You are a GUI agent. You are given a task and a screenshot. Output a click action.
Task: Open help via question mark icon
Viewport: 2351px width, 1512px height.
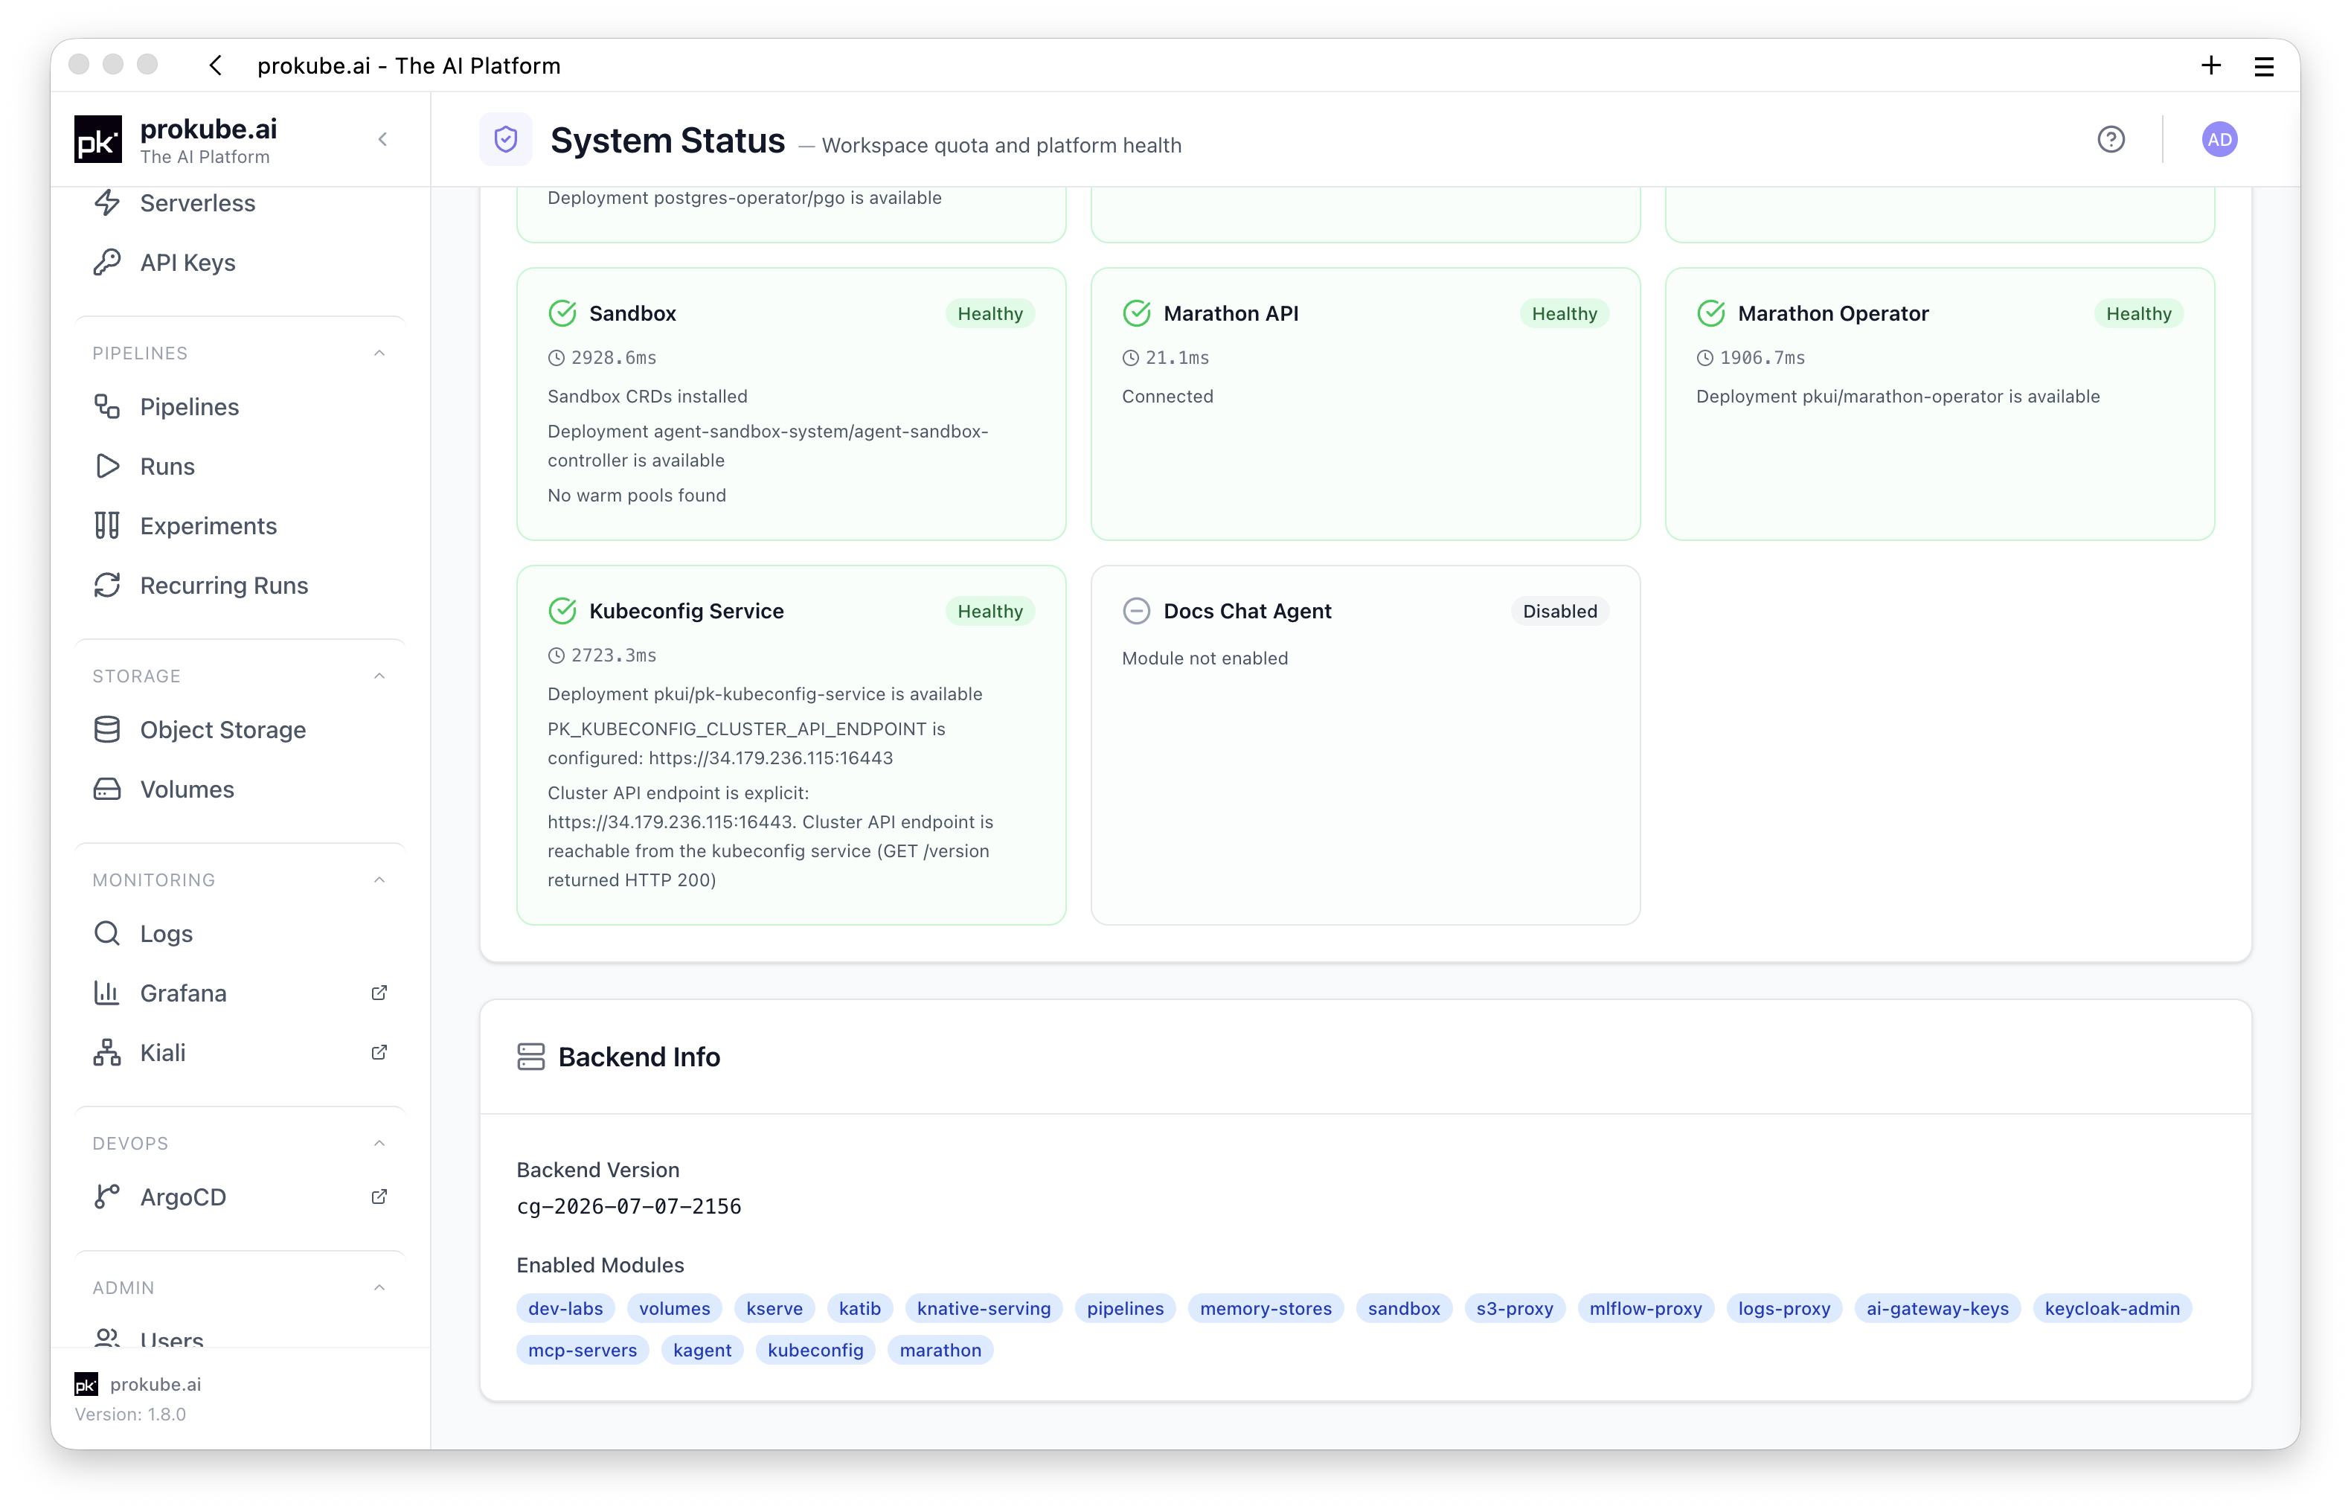[x=2111, y=139]
